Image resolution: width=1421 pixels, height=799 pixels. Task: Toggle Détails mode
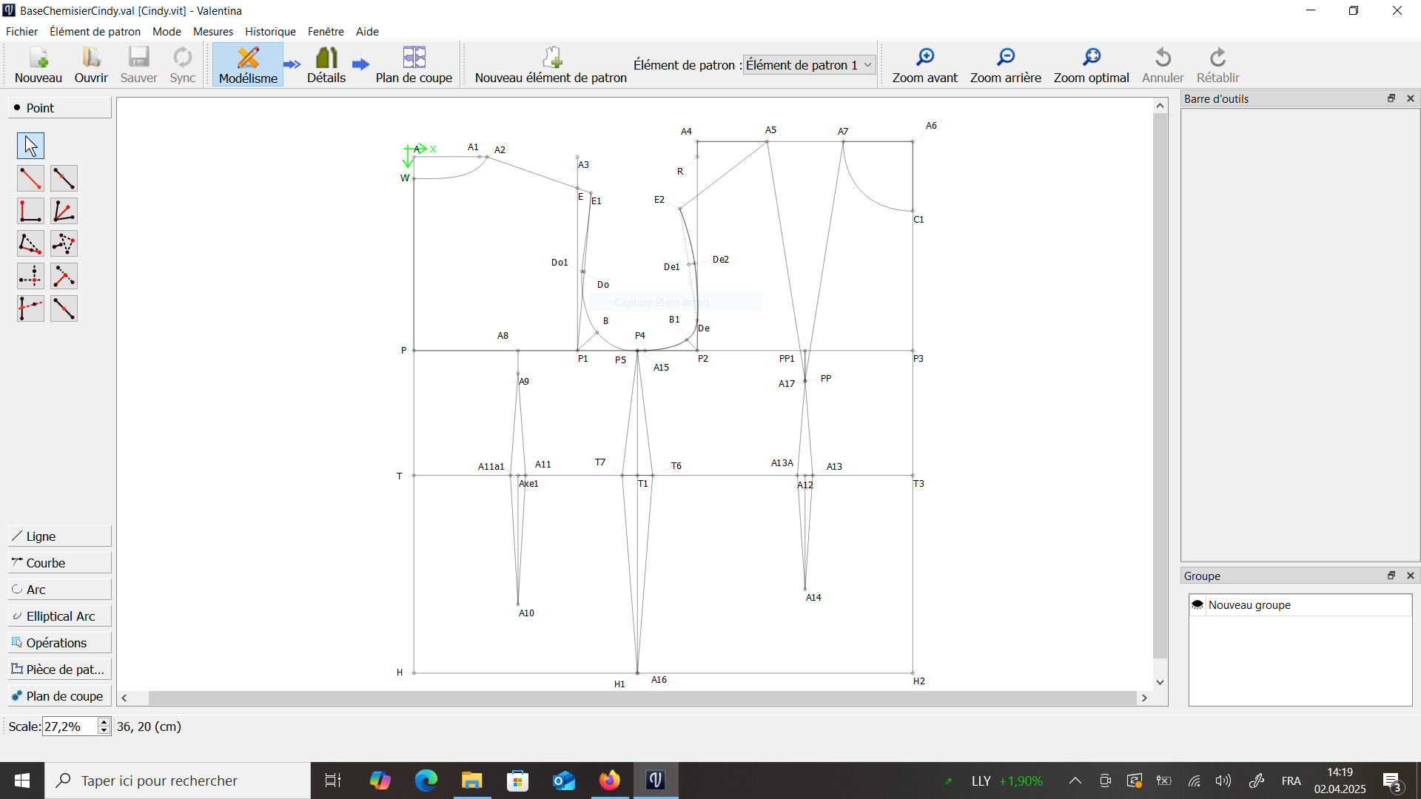326,65
